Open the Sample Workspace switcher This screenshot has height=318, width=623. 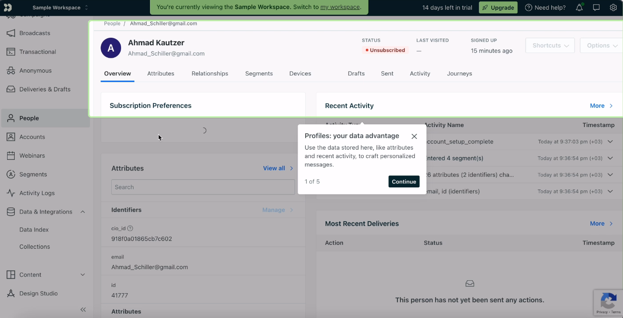(61, 8)
